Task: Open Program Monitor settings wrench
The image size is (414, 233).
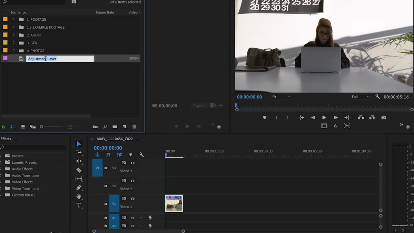Action: point(377,97)
